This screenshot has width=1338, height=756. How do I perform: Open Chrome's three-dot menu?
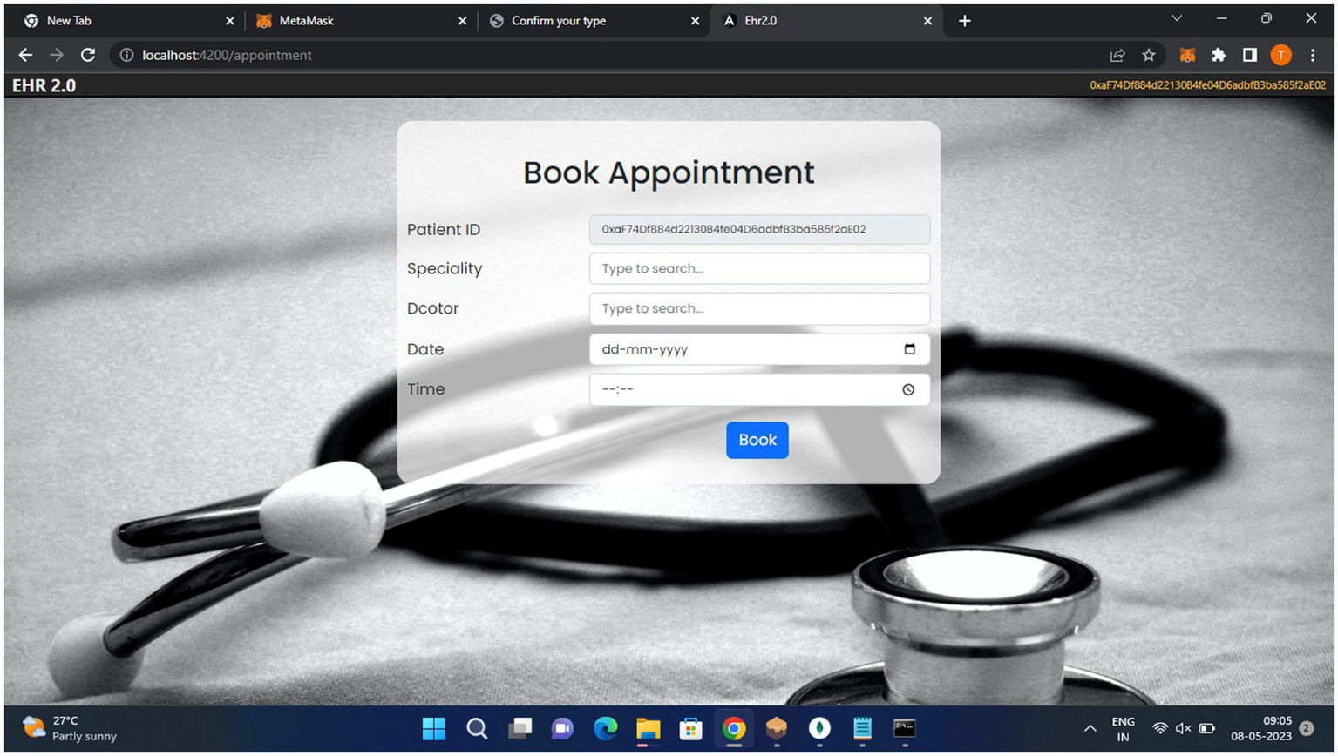(x=1313, y=55)
